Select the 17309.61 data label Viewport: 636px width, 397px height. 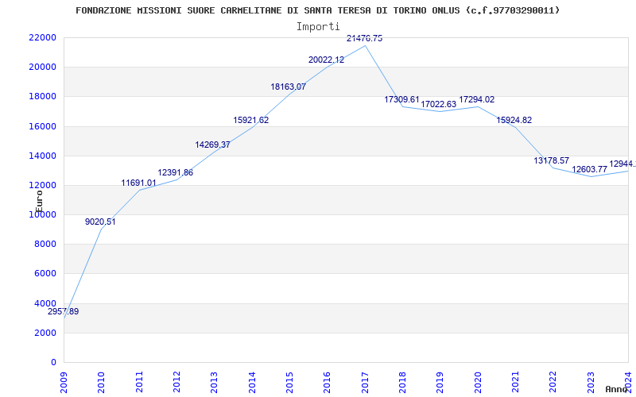pos(402,100)
